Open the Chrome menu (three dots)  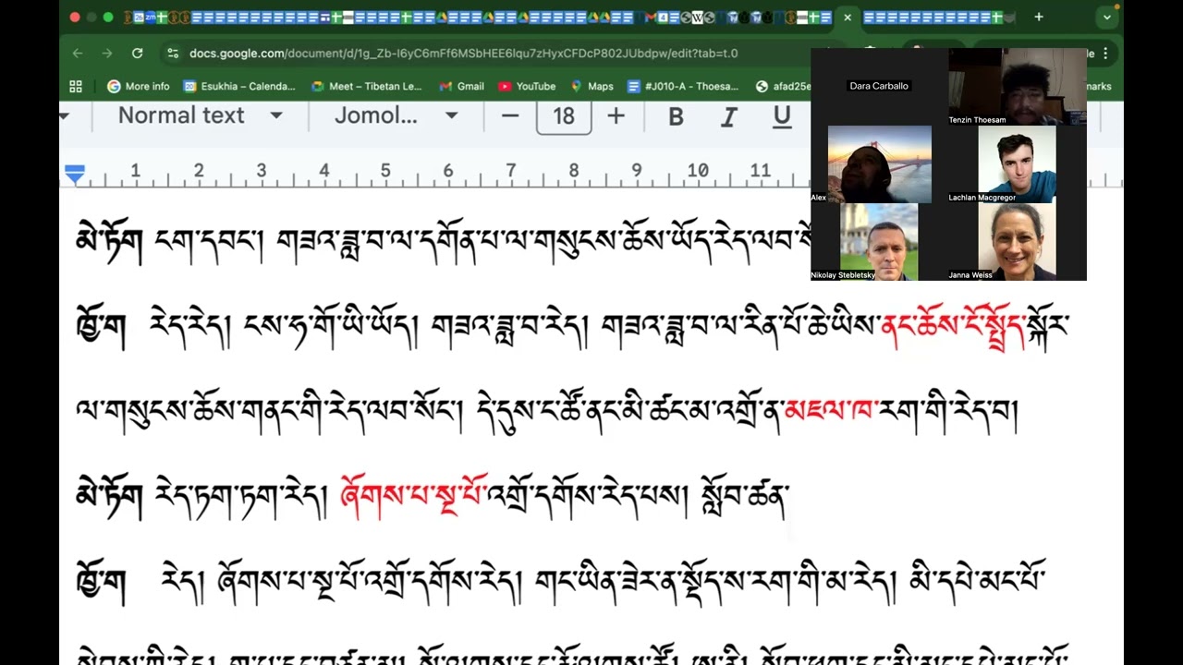[x=1105, y=54]
